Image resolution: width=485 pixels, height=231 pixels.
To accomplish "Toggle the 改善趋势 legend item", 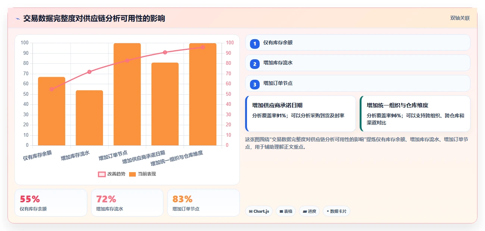I will coord(112,174).
